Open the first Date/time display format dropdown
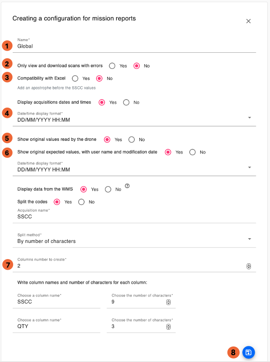The image size is (270, 362). (249, 117)
